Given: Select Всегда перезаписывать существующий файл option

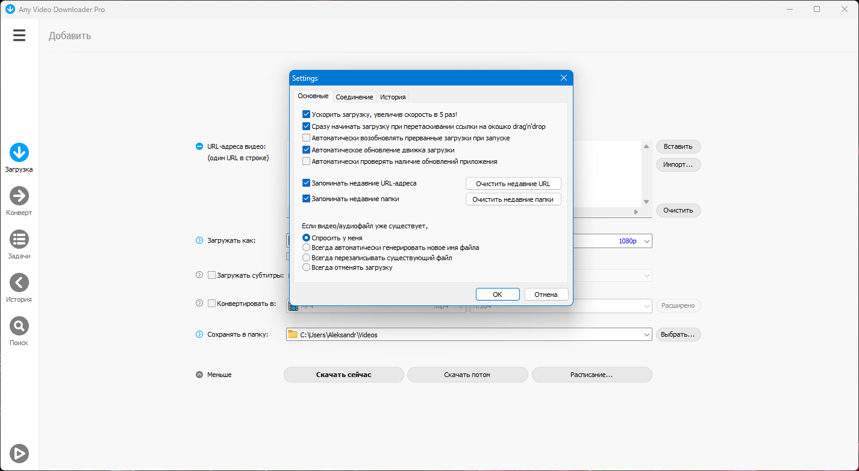Looking at the screenshot, I should click(307, 258).
